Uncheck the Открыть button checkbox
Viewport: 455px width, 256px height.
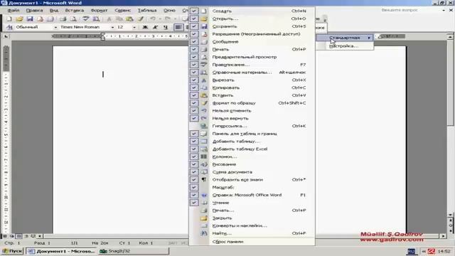point(194,18)
